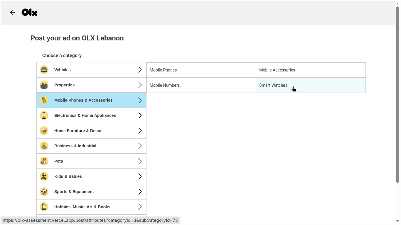Click the scrollbar down arrow
Viewport: 401px width, 225px height.
click(398, 221)
